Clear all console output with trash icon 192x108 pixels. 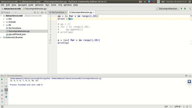coord(6,97)
